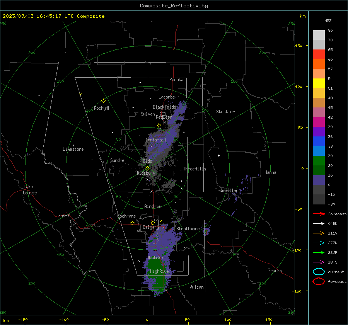Click the small green echo east of Strathmore

(x=206, y=232)
